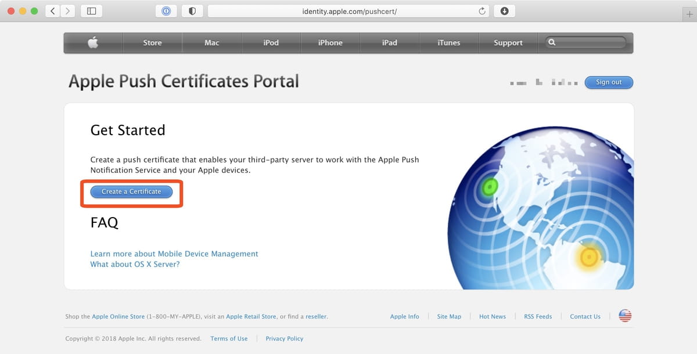
Task: Open Privacy Policy link
Action: (x=285, y=339)
